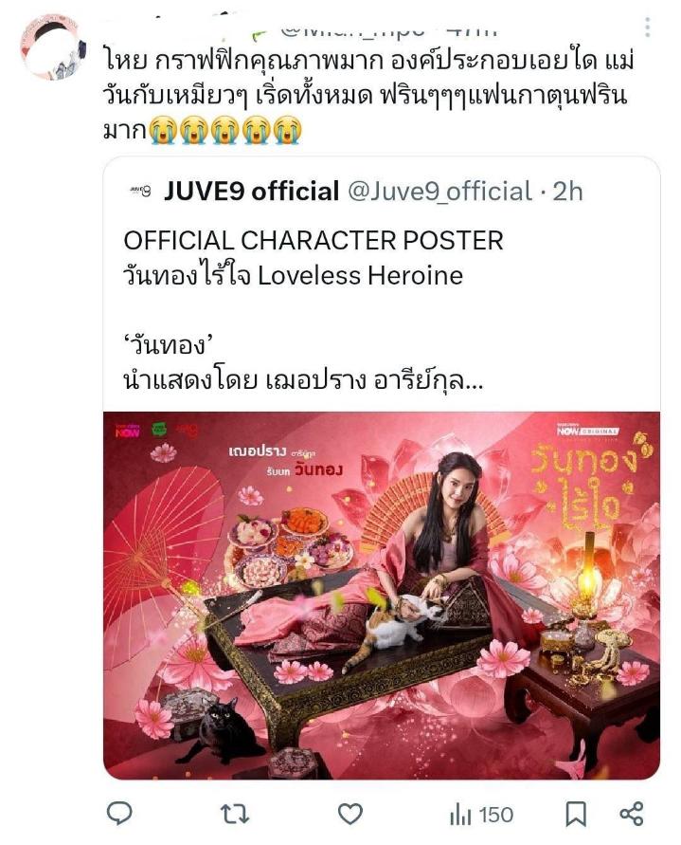Viewport: 681px width, 845px height.
Task: Open JUVE9 official display name
Action: pos(251,192)
